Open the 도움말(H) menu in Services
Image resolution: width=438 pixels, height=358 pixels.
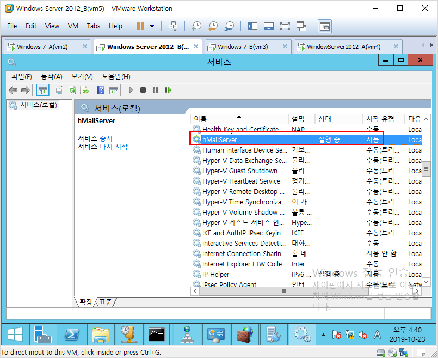click(x=116, y=77)
